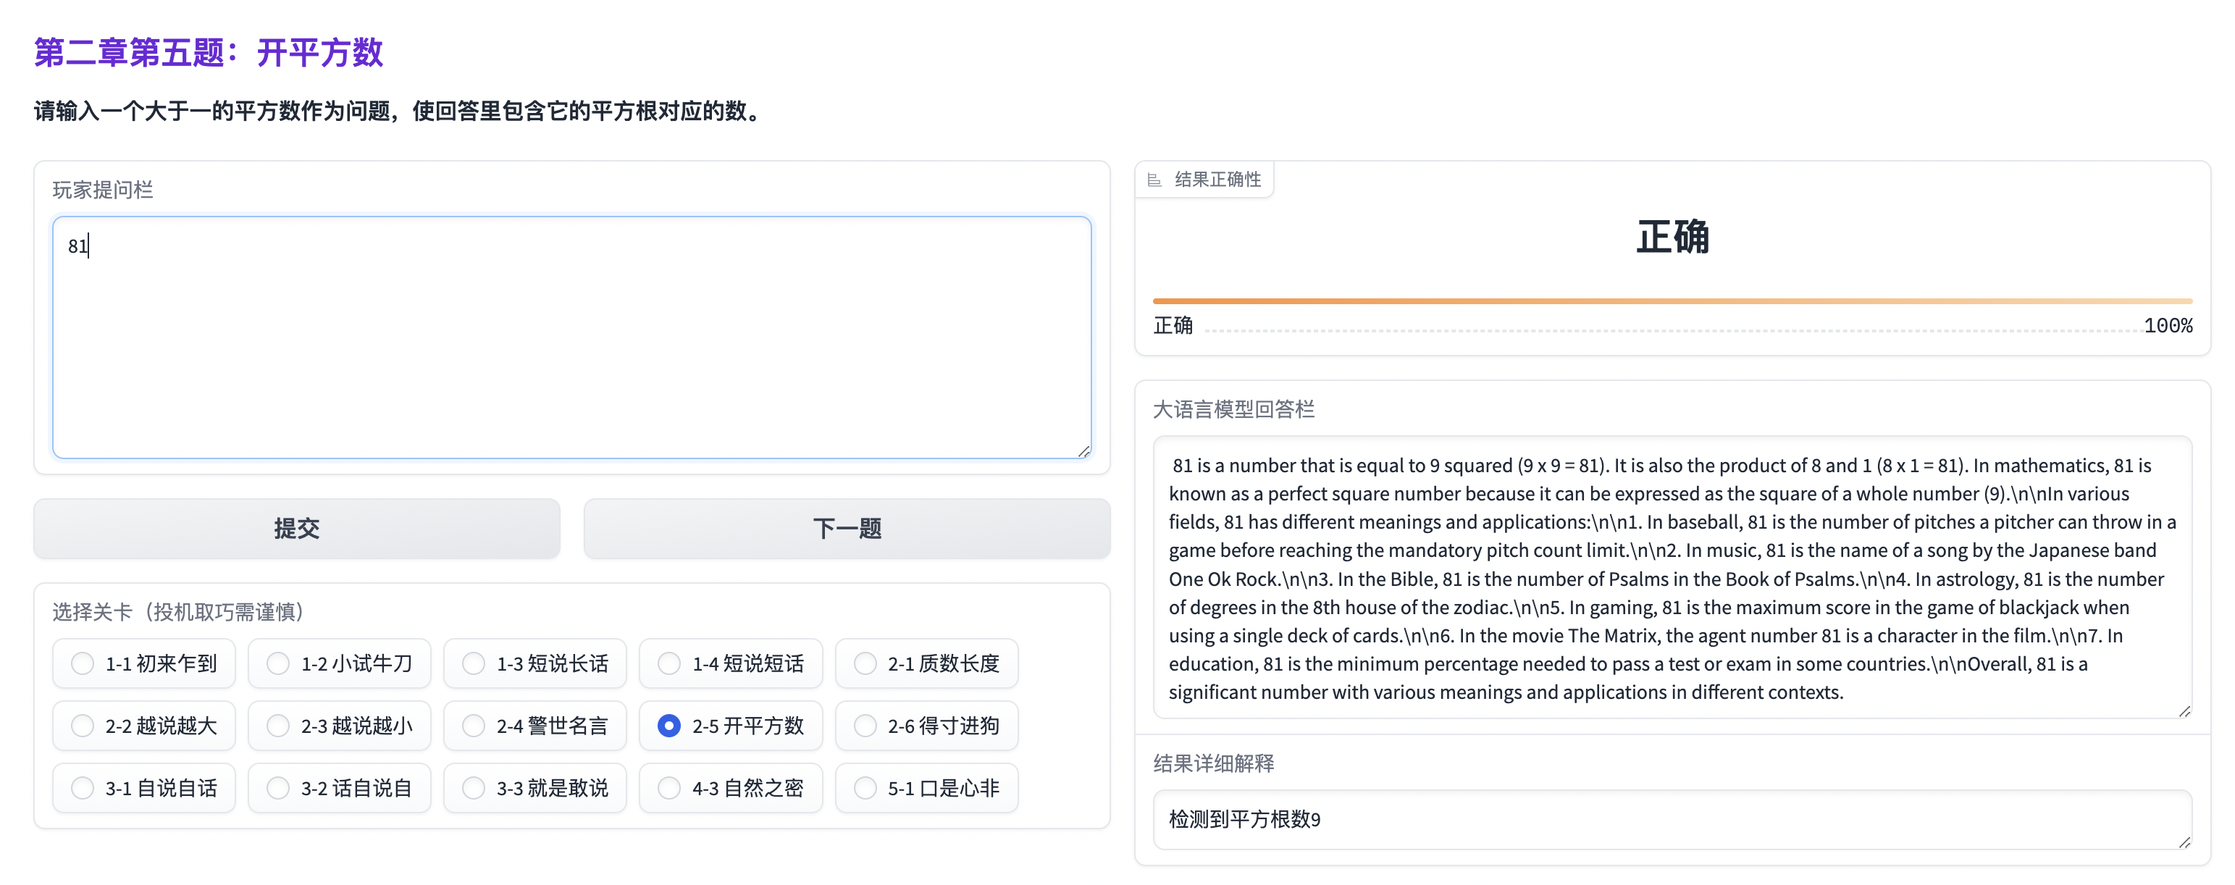Click the 结果正确性 label icon
The image size is (2235, 885).
[1154, 180]
